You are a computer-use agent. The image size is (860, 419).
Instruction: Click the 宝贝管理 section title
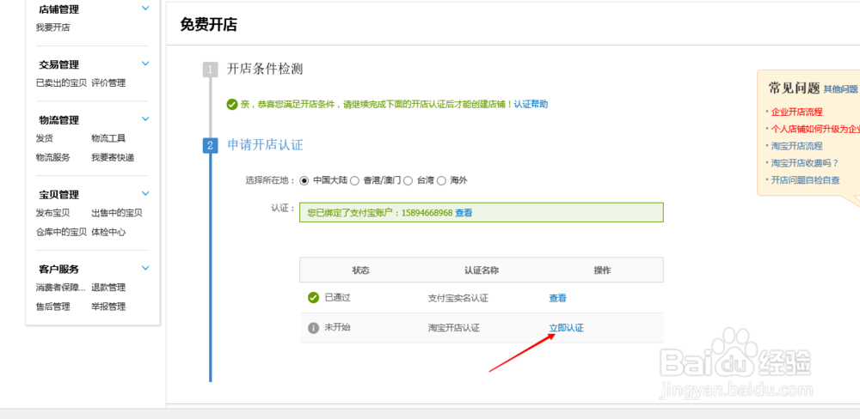pos(58,194)
